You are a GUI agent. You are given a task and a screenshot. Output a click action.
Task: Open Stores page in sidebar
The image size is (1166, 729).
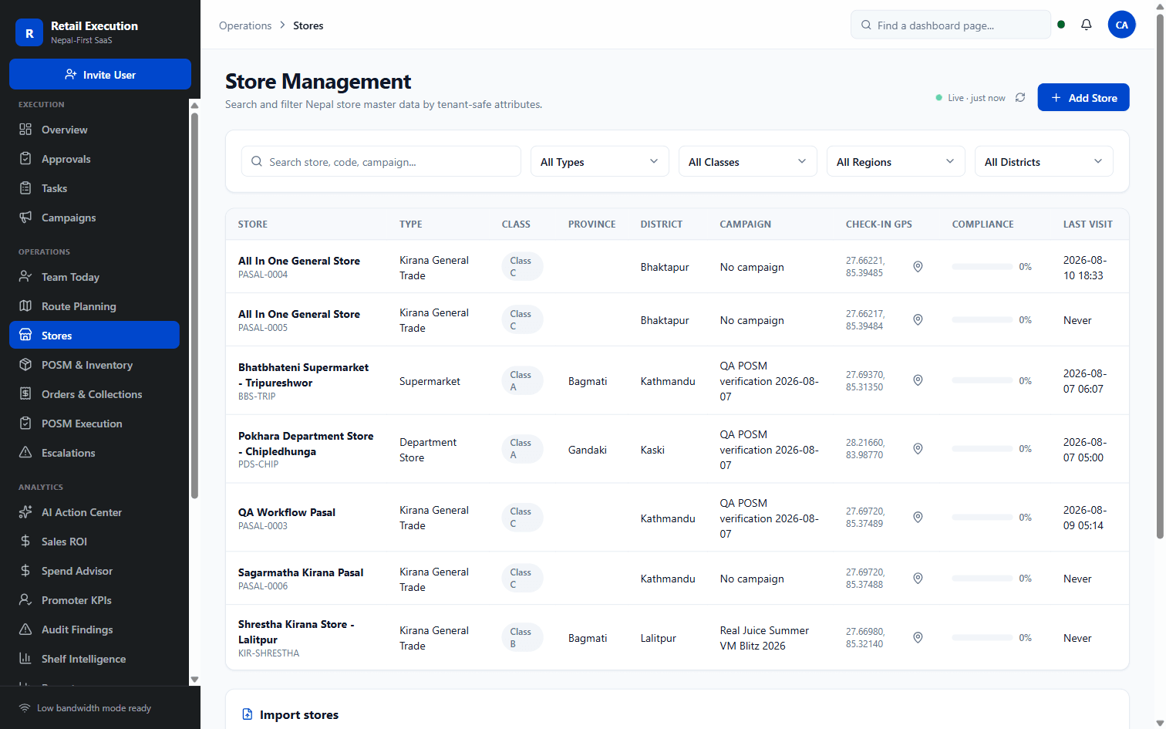(94, 335)
